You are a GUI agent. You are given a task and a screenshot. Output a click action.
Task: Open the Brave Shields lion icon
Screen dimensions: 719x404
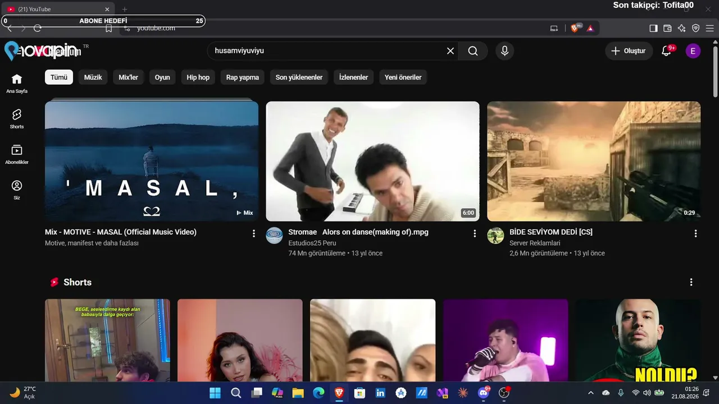click(575, 28)
